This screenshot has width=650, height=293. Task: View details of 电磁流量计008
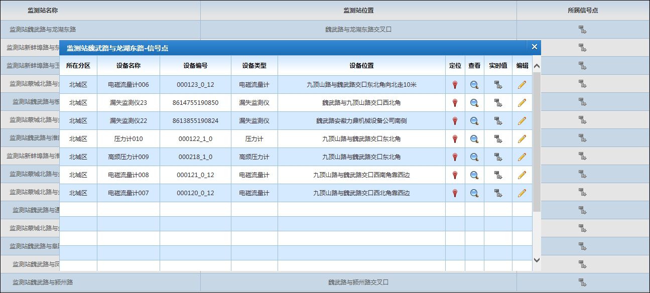coord(474,175)
